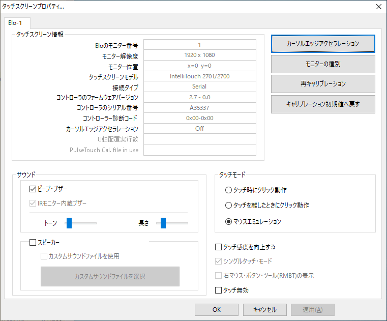Select タッチ時にクリック動作 radio button
The width and height of the screenshot is (387, 321).
click(228, 190)
